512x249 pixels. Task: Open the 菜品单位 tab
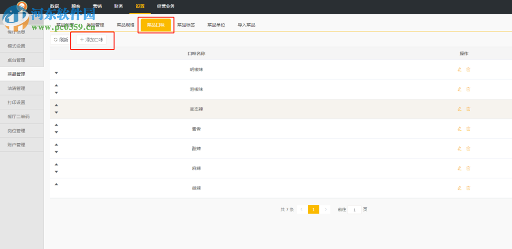[216, 25]
